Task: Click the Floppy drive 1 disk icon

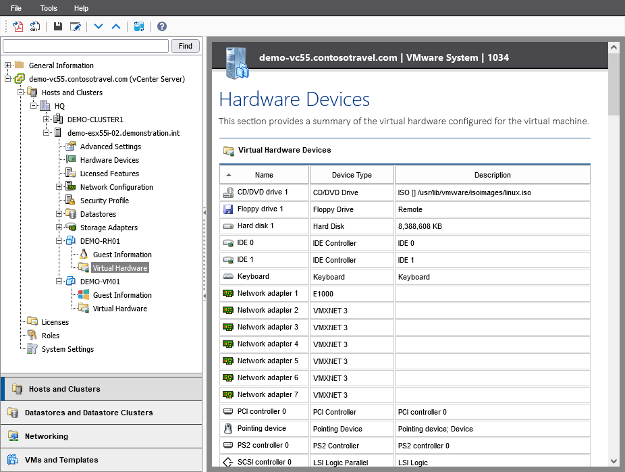Action: [228, 209]
